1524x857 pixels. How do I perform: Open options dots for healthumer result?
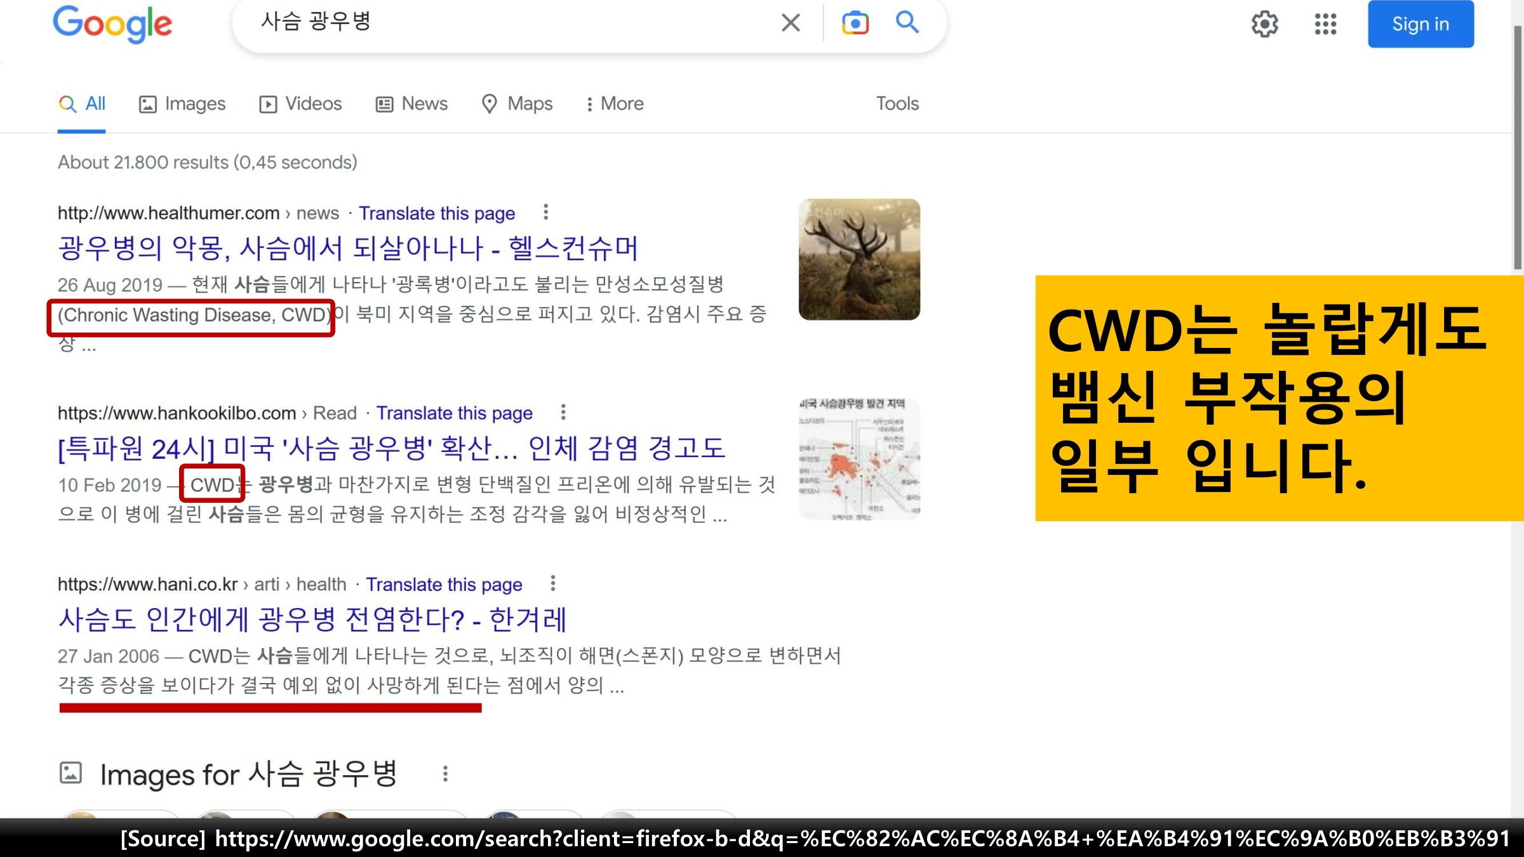pos(545,212)
